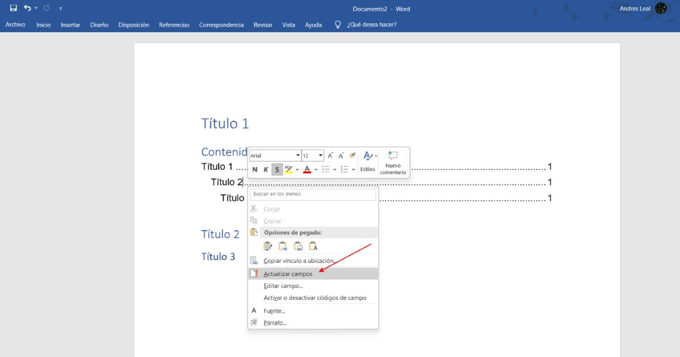680x357 pixels.
Task: Apply the red font color
Action: click(307, 169)
